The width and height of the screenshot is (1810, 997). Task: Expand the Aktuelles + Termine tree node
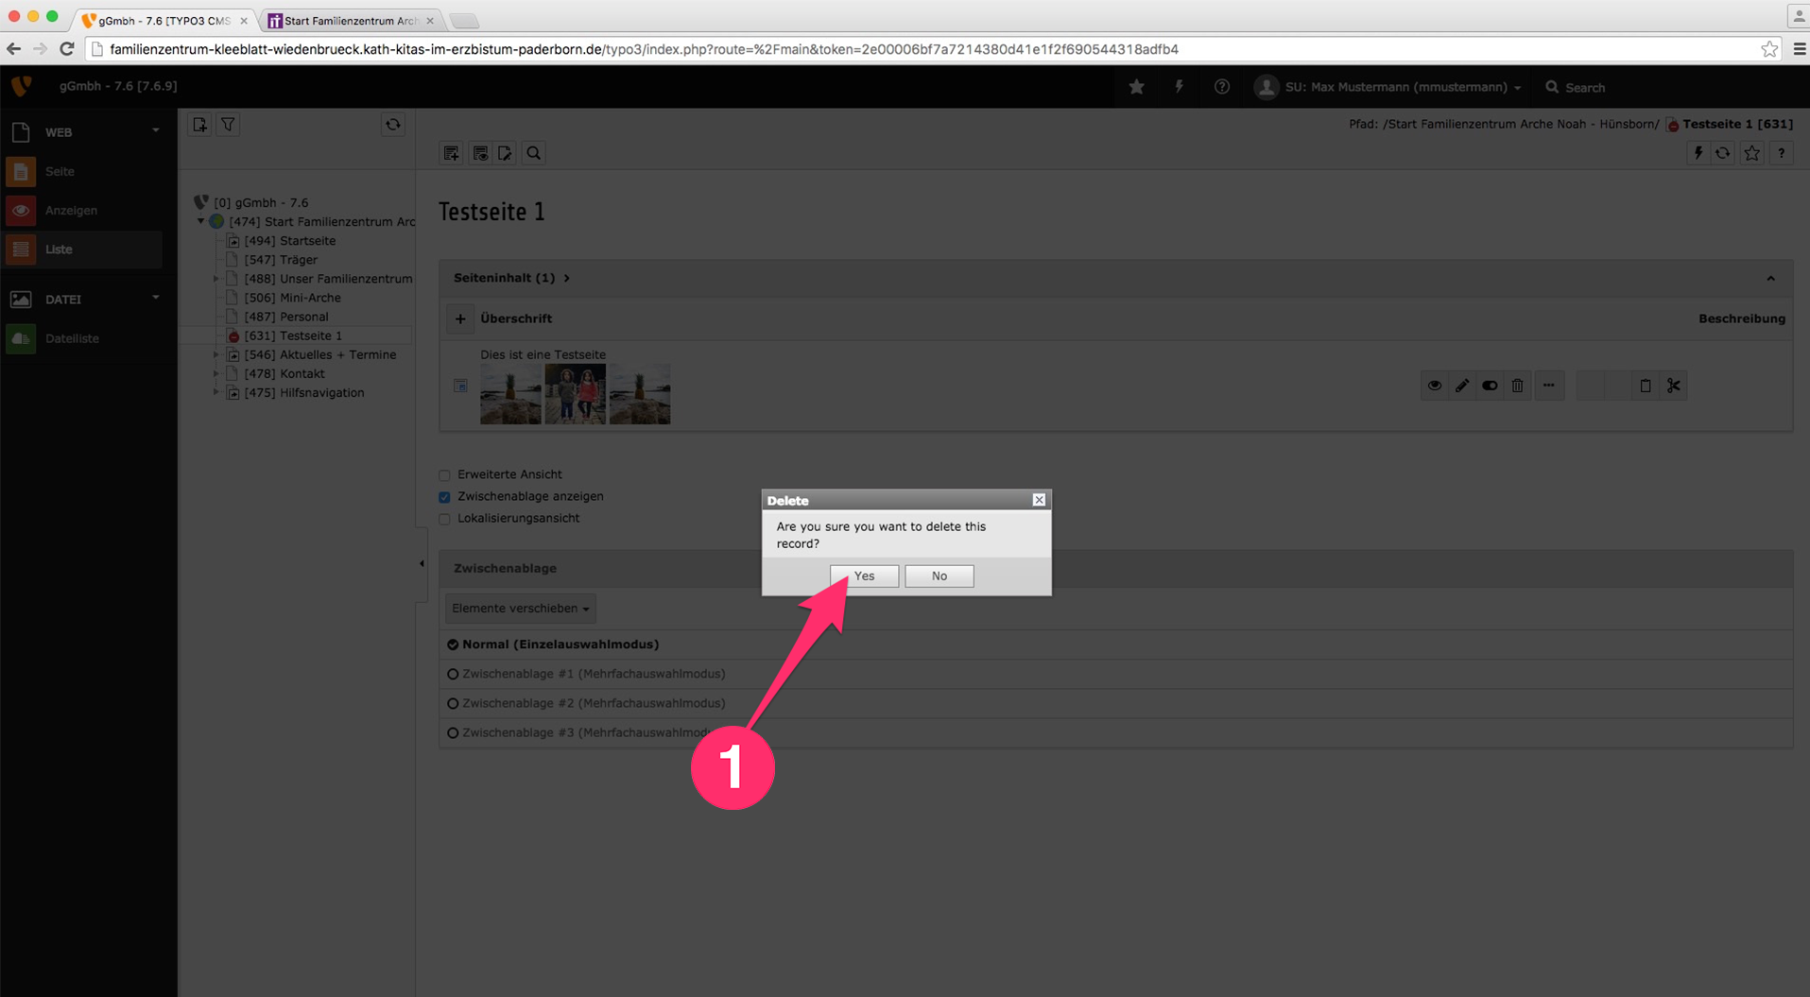point(215,355)
